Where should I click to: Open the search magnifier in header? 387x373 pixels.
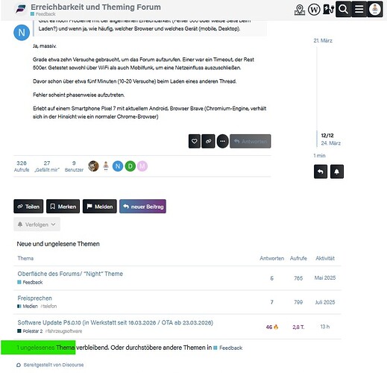(344, 10)
